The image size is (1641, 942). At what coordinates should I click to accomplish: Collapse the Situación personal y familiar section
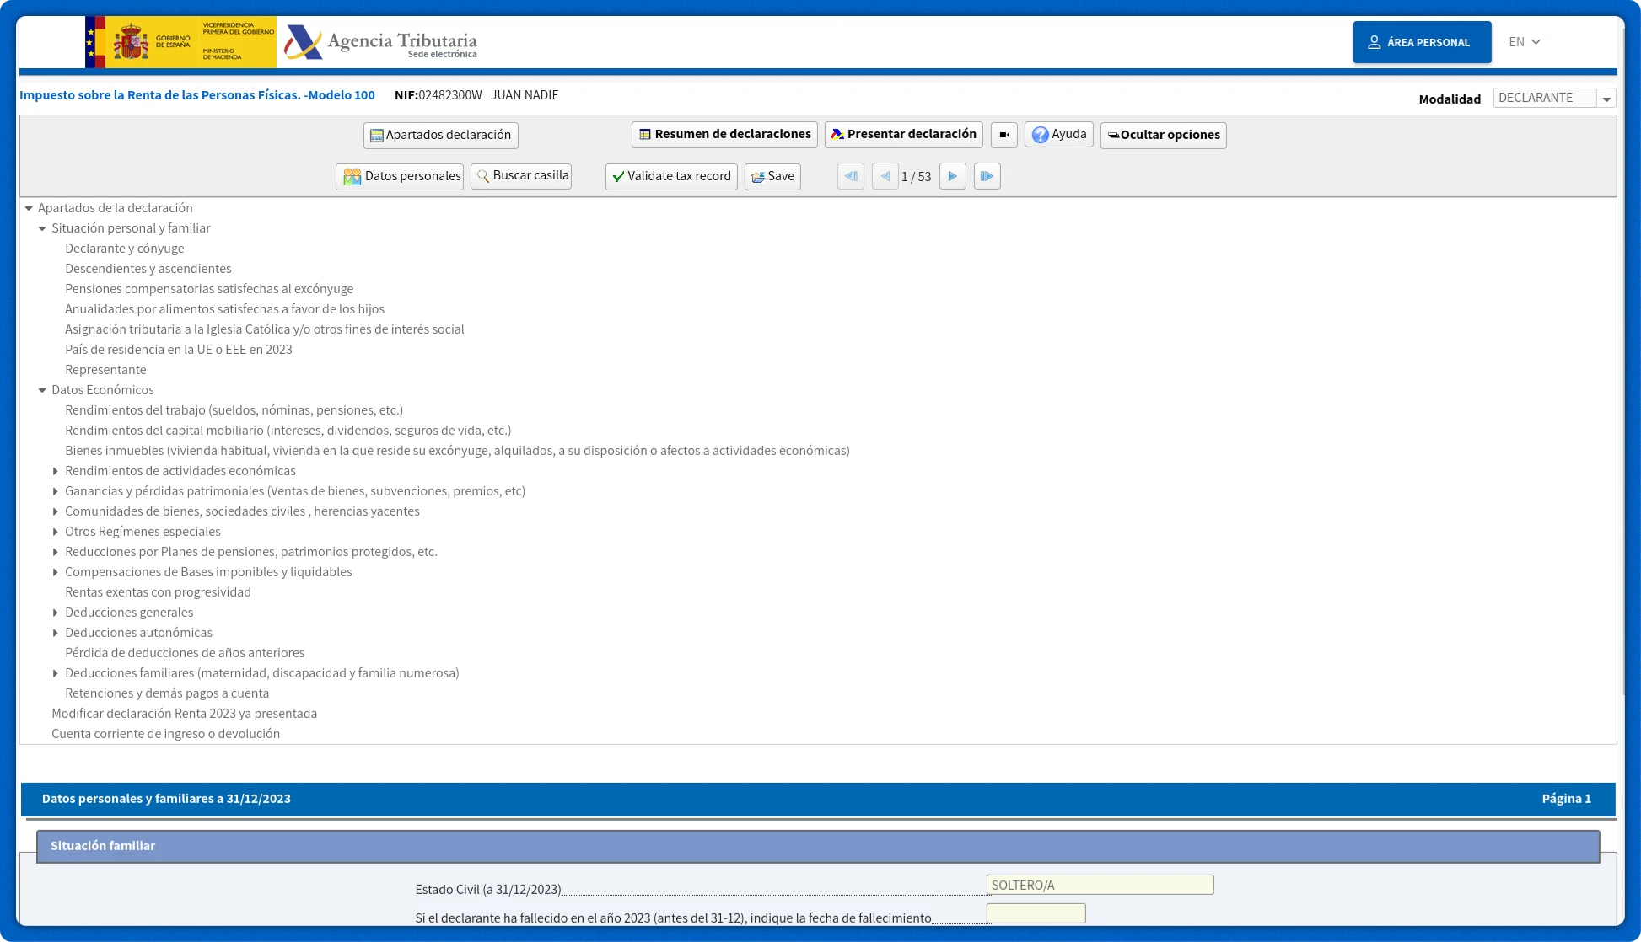[x=43, y=228]
